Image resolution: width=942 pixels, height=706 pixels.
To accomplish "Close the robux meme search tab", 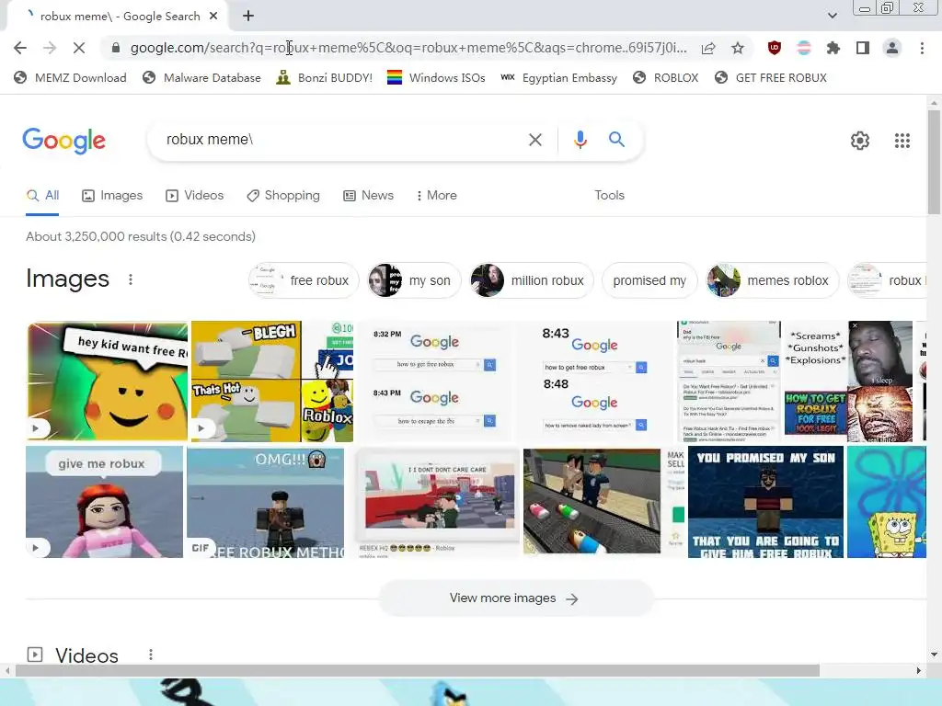I will pyautogui.click(x=213, y=17).
